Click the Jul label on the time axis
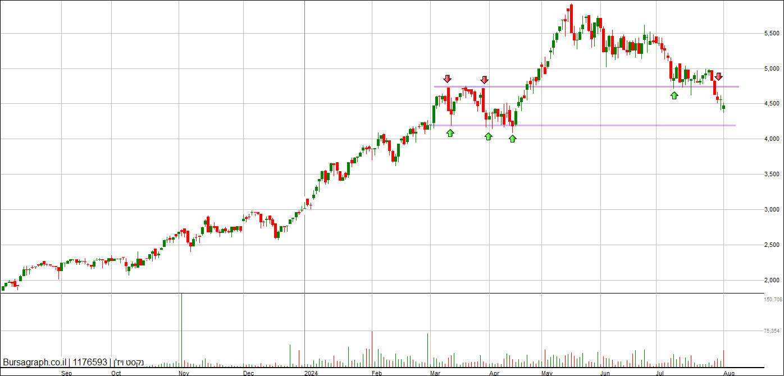This screenshot has width=784, height=376. click(660, 373)
